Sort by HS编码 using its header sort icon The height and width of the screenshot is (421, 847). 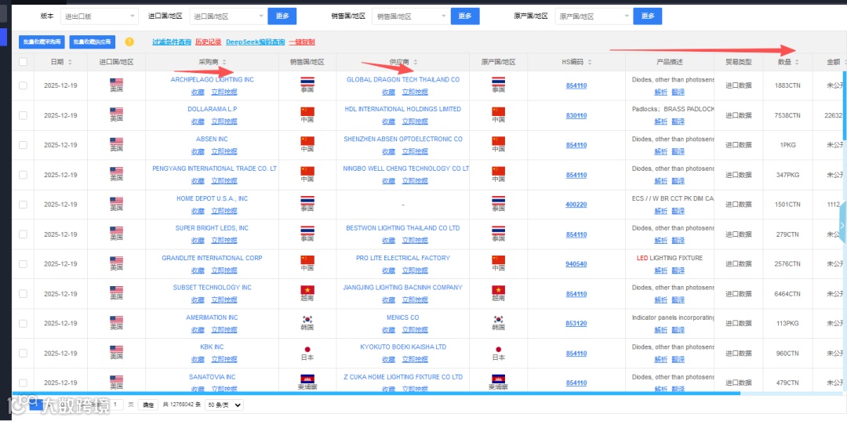pyautogui.click(x=589, y=62)
